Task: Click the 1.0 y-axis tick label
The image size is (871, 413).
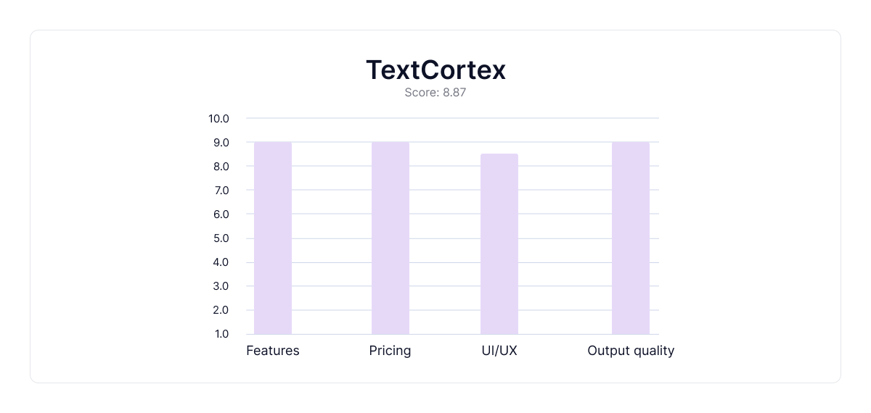Action: click(221, 334)
